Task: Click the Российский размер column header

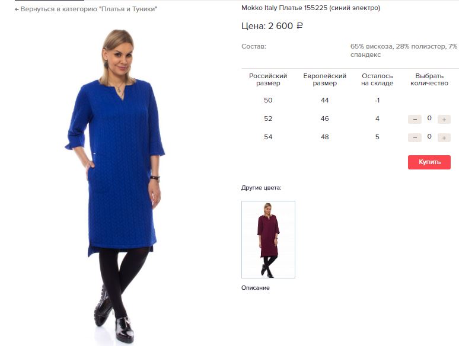Action: (x=268, y=79)
